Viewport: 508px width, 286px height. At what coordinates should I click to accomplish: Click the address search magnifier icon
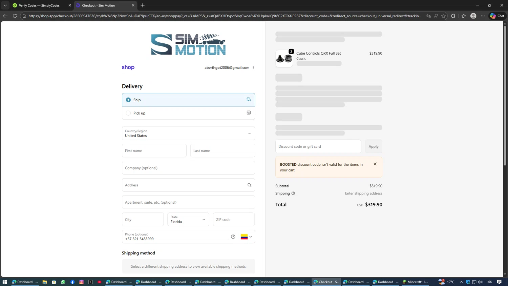pyautogui.click(x=250, y=185)
